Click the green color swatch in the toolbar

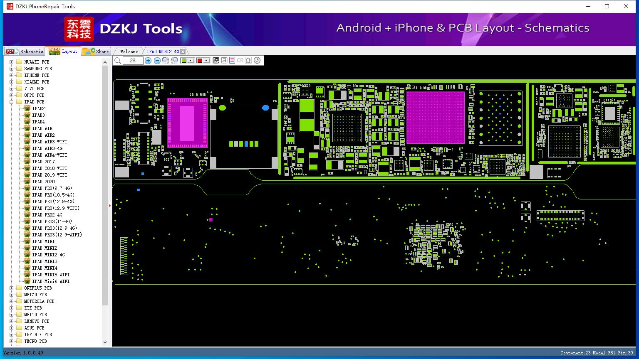[184, 61]
